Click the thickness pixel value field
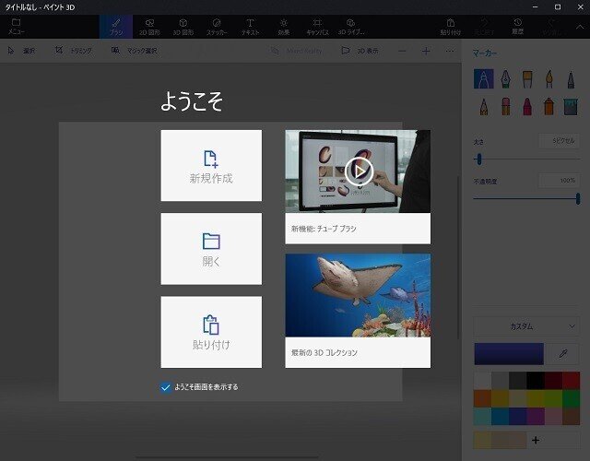 point(560,141)
